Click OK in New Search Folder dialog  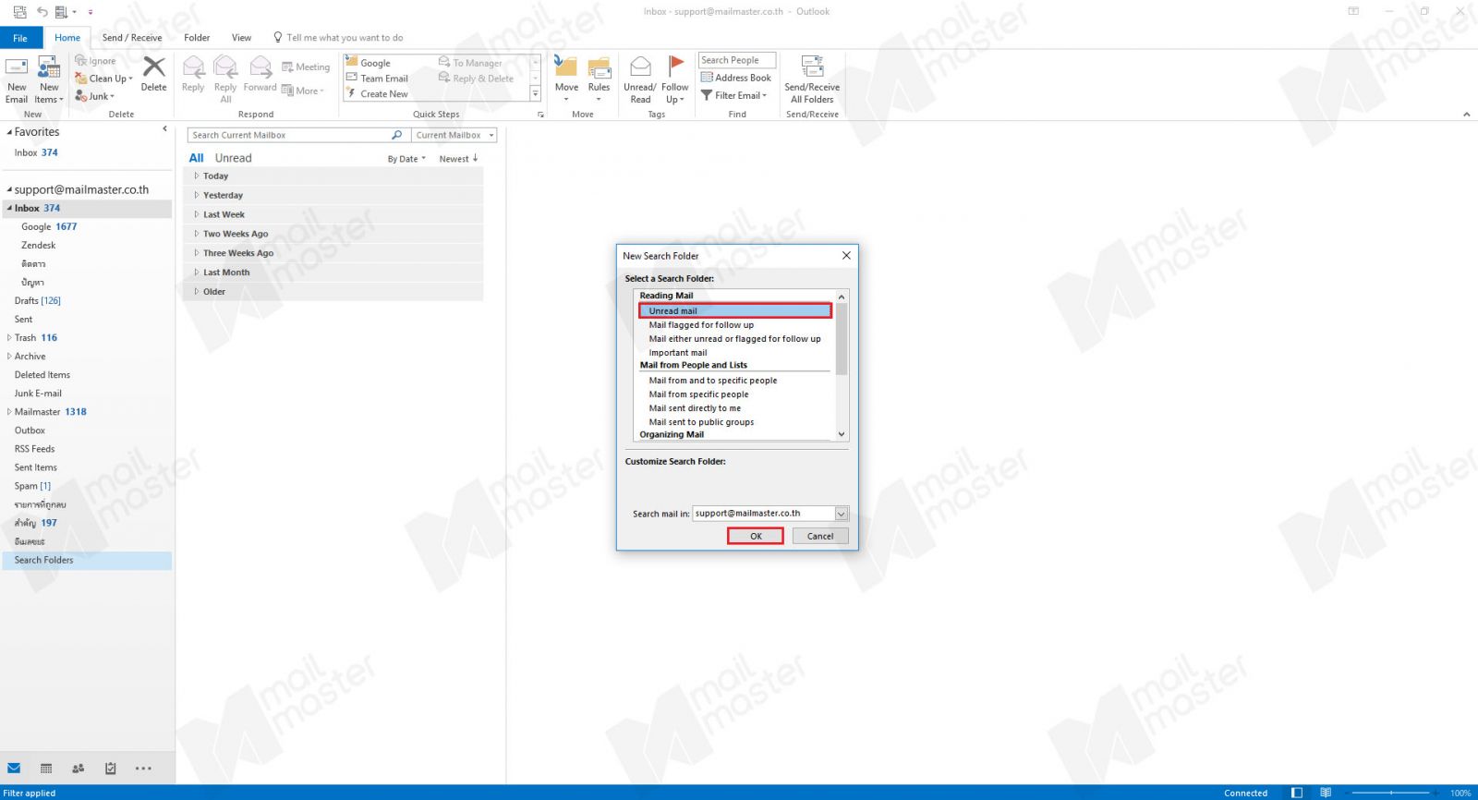[756, 536]
